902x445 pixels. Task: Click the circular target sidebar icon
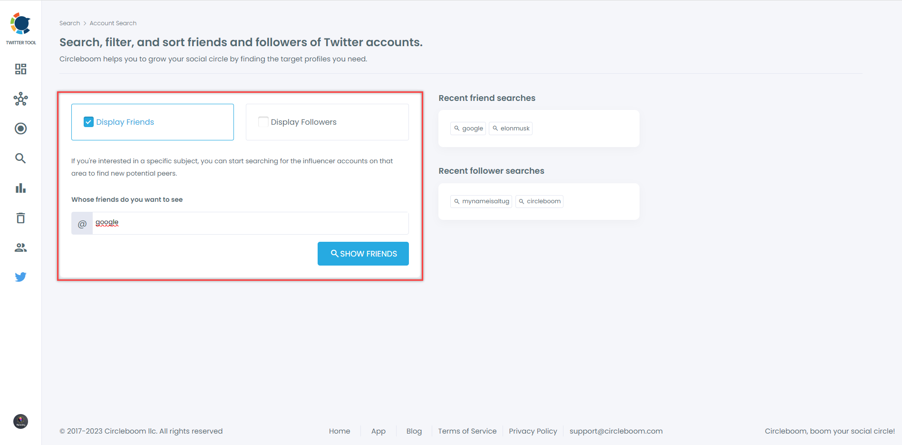click(x=20, y=129)
